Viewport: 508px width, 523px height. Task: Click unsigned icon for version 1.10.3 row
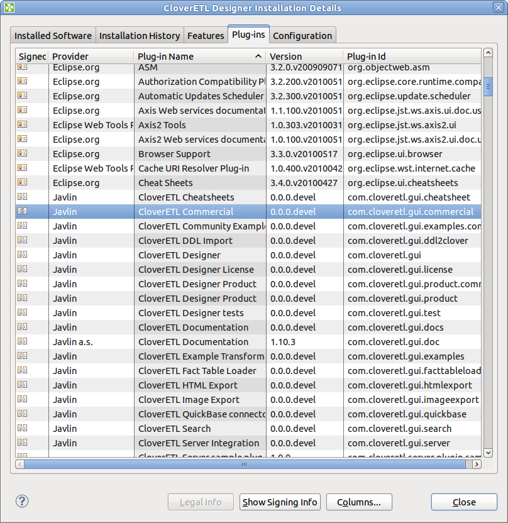coord(23,341)
